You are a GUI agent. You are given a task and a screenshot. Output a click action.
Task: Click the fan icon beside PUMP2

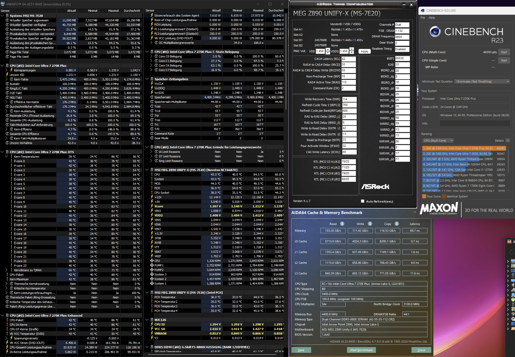152,270
